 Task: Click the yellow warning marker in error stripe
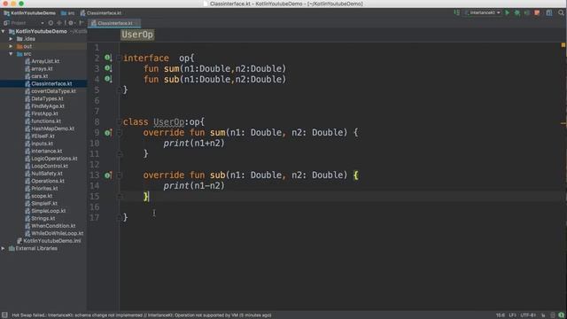(563, 45)
